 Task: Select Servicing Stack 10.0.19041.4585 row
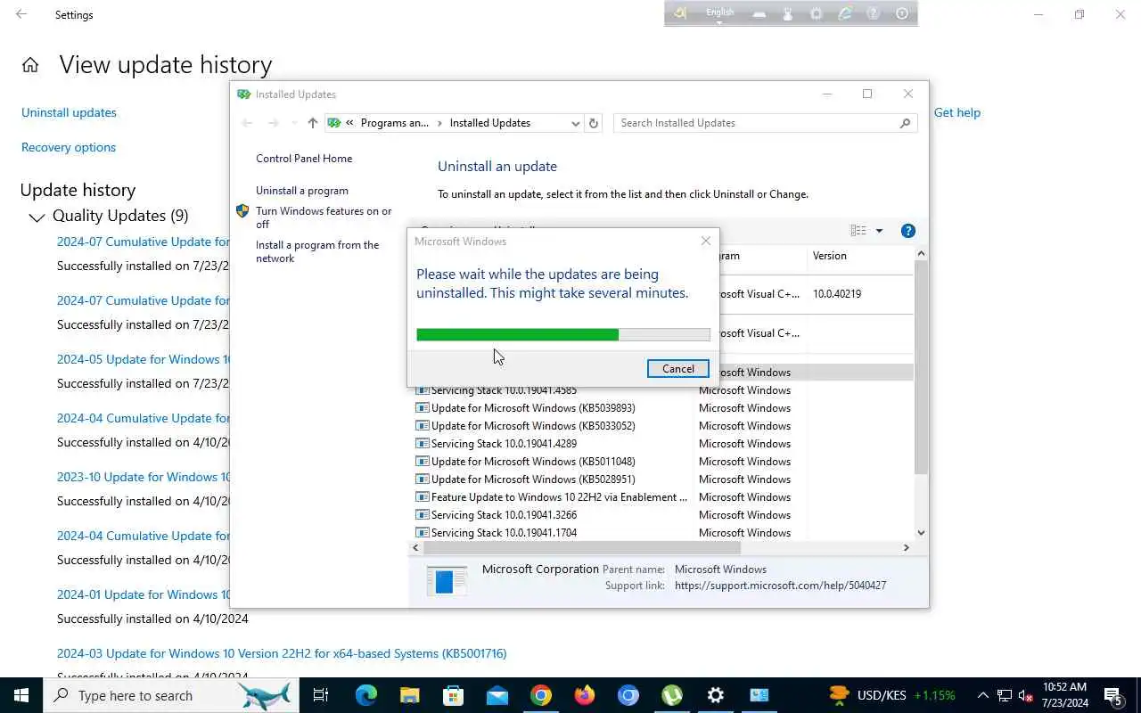tap(664, 390)
